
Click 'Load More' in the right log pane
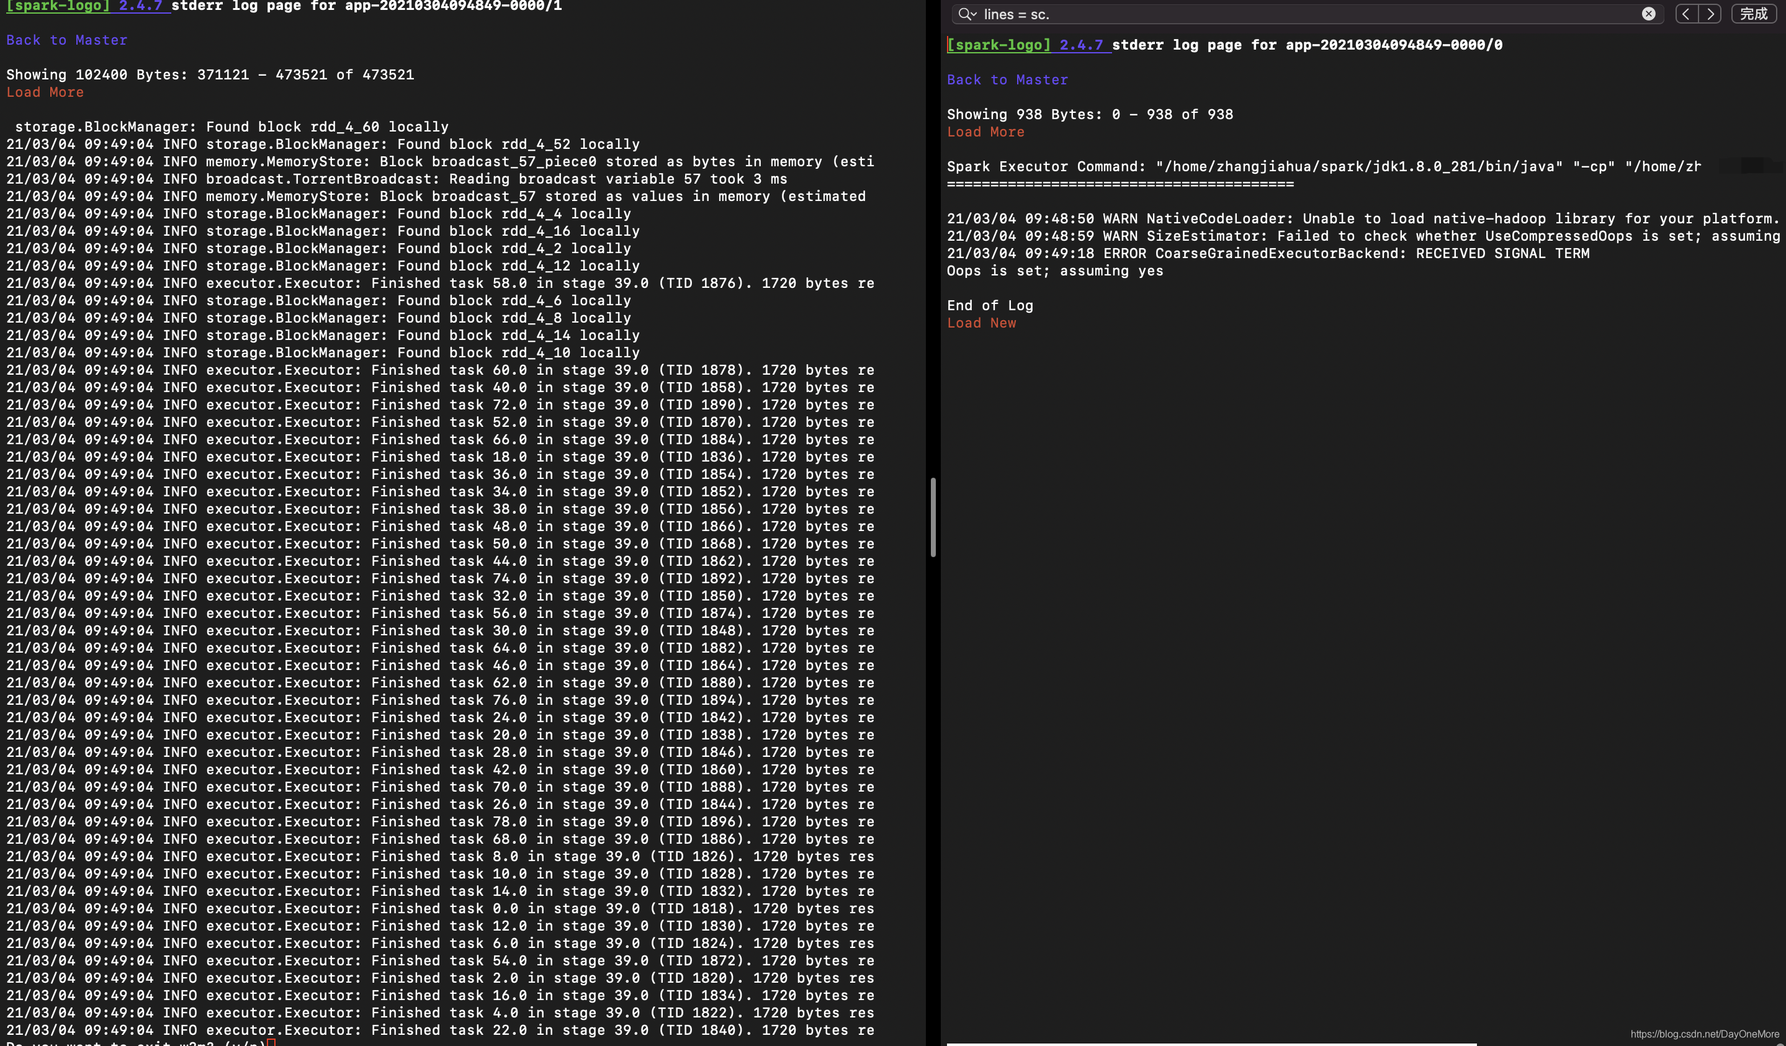coord(985,132)
